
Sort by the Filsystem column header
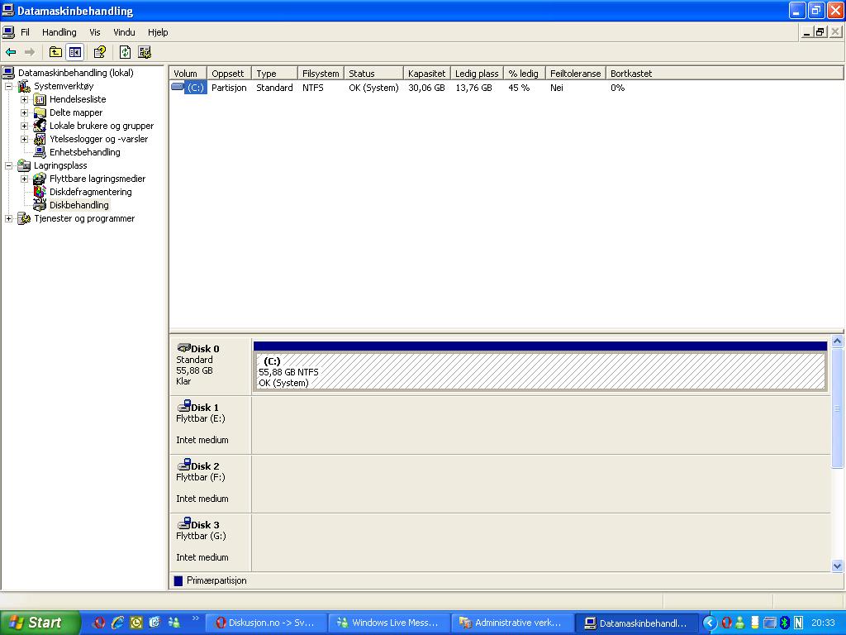coord(321,74)
